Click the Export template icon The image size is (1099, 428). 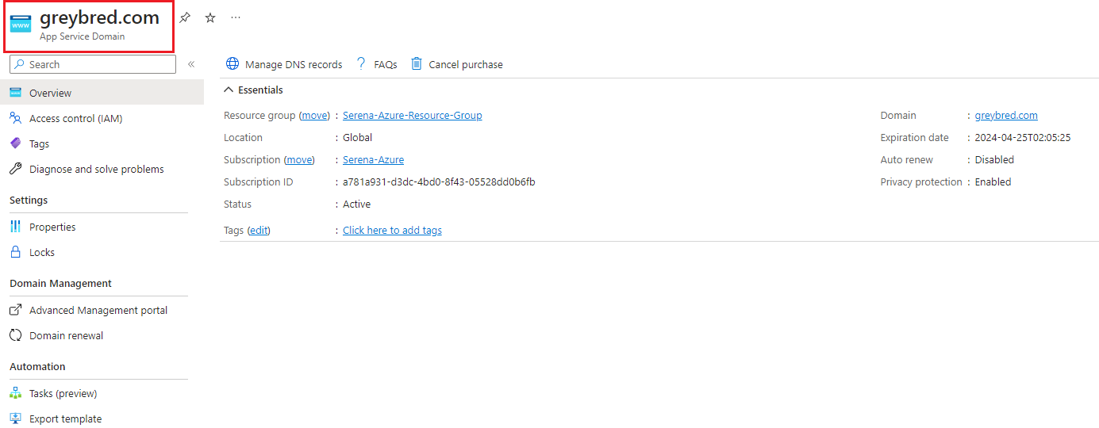(x=15, y=418)
